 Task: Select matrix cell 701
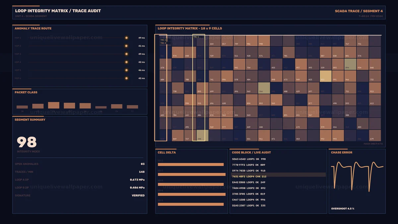(289, 52)
